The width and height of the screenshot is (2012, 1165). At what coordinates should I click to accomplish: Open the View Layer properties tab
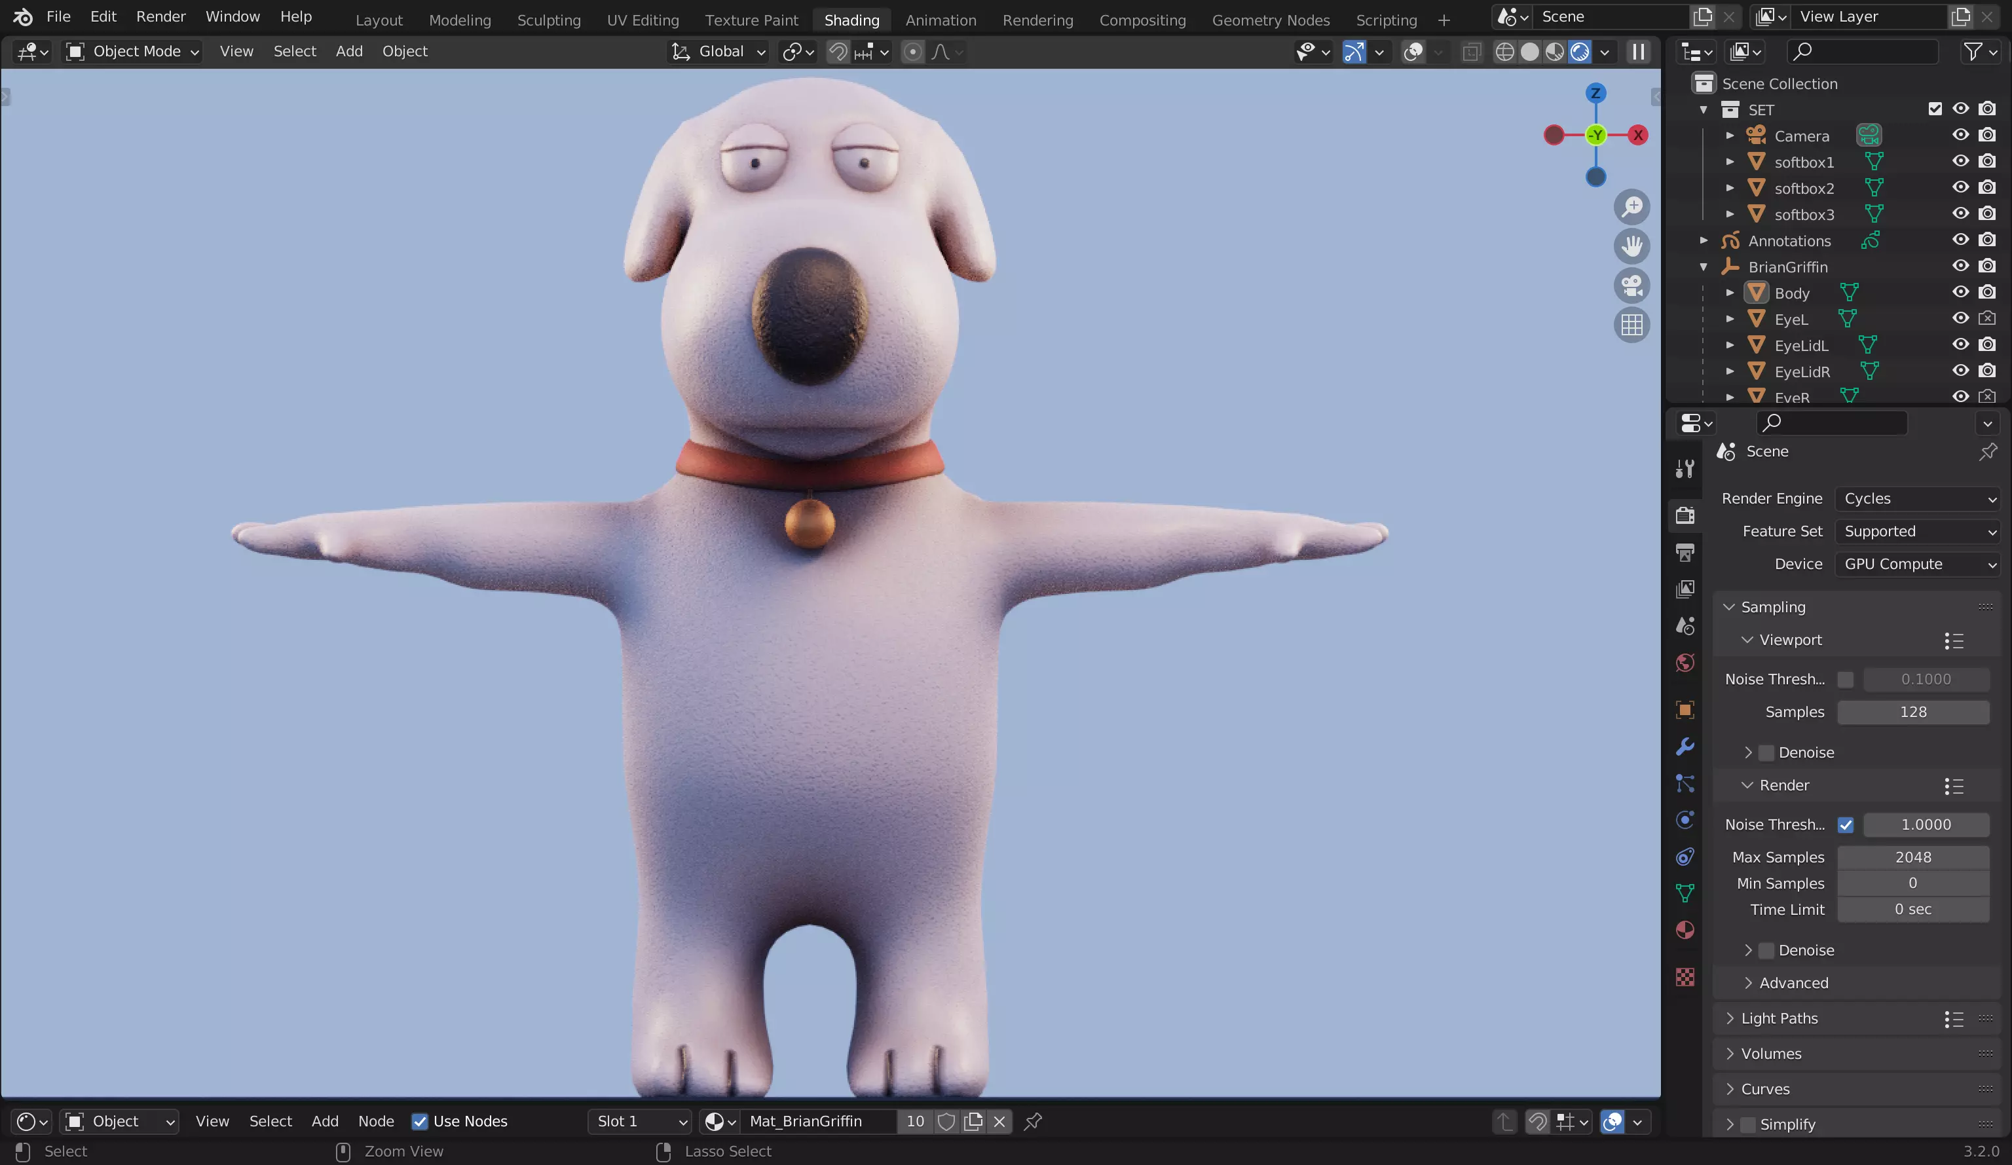pos(1685,589)
